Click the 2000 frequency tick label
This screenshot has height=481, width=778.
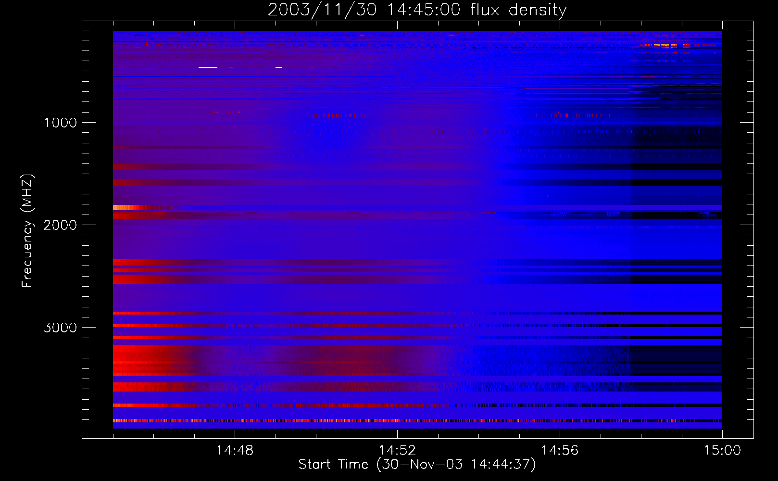(60, 225)
